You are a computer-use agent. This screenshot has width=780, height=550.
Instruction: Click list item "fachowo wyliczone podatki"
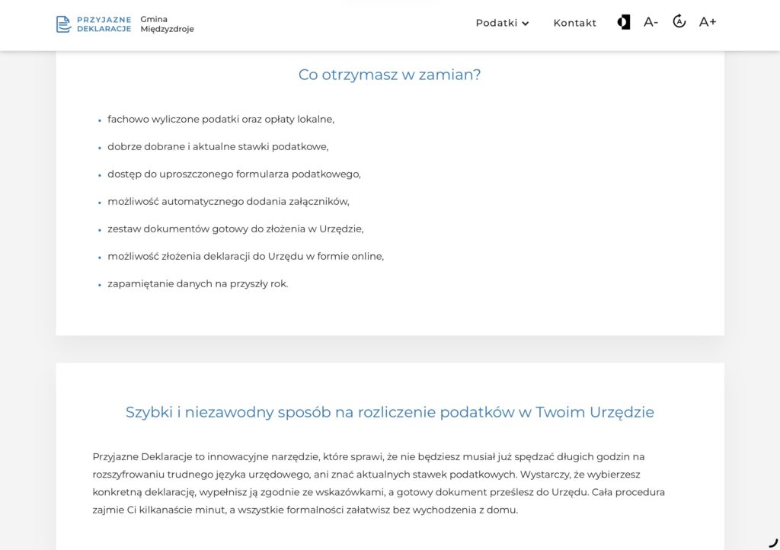pyautogui.click(x=221, y=120)
